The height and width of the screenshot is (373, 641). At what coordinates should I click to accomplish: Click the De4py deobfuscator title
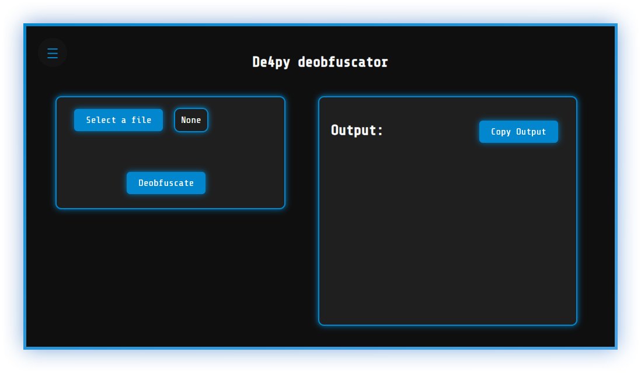pyautogui.click(x=320, y=62)
